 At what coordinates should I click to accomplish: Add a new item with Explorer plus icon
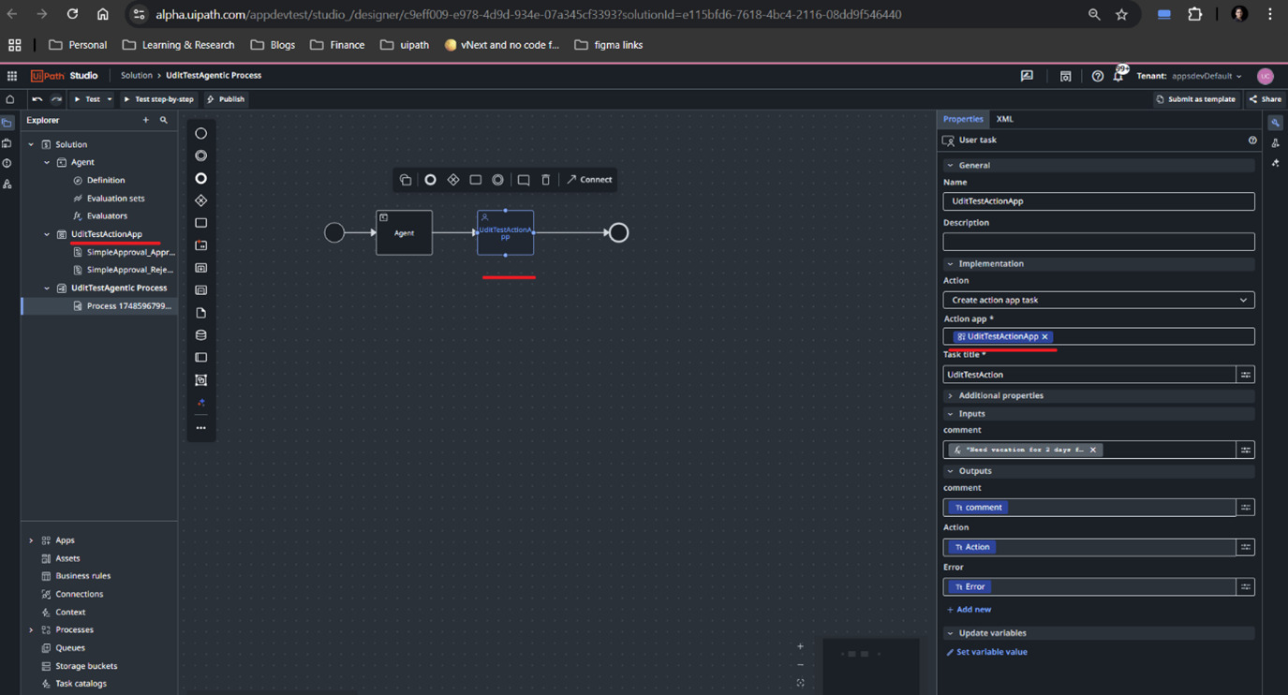[x=146, y=121]
